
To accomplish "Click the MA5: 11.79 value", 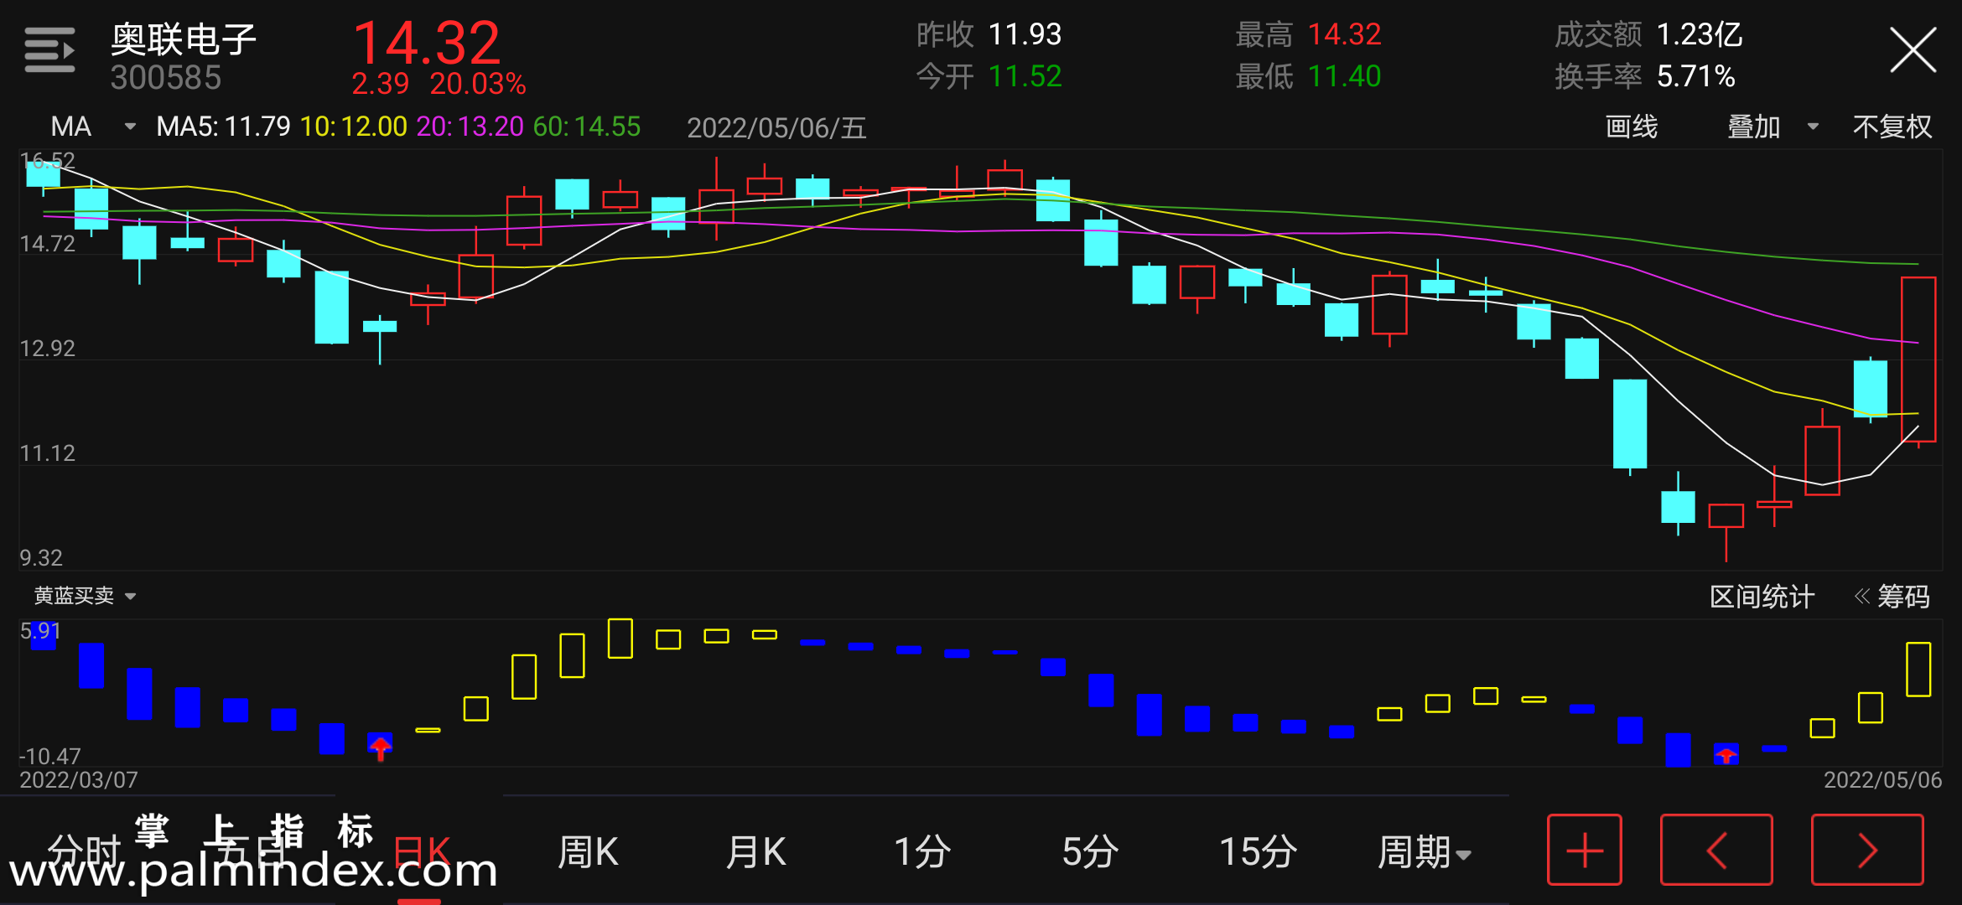I will click(x=223, y=127).
